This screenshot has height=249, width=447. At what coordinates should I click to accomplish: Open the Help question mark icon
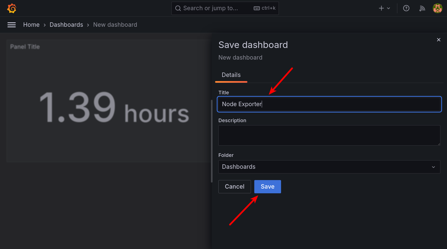(x=406, y=8)
